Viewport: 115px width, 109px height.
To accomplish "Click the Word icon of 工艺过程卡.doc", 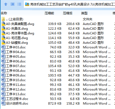I will click(3, 99).
